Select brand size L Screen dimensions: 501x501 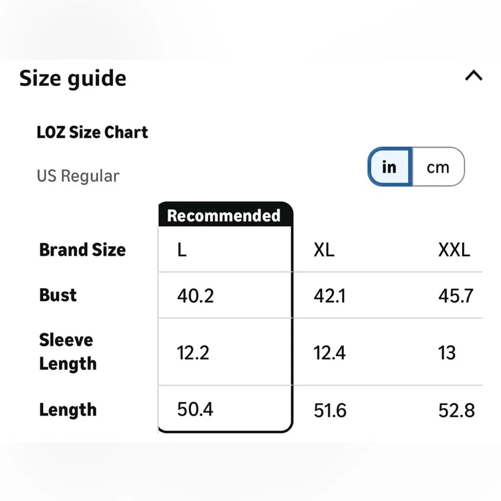click(182, 250)
